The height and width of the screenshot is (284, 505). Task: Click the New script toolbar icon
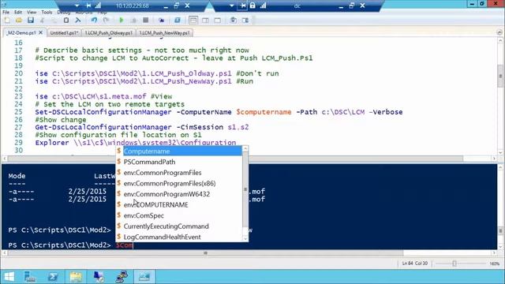click(x=7, y=21)
